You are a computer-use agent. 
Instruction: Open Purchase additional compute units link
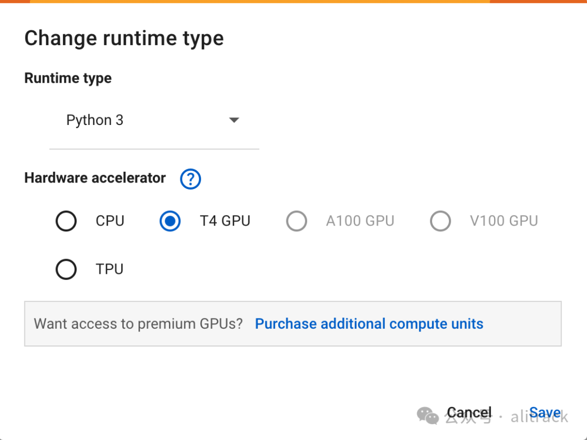(x=369, y=324)
